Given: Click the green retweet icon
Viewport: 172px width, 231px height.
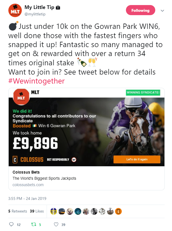Looking at the screenshot, I should pos(34,224).
